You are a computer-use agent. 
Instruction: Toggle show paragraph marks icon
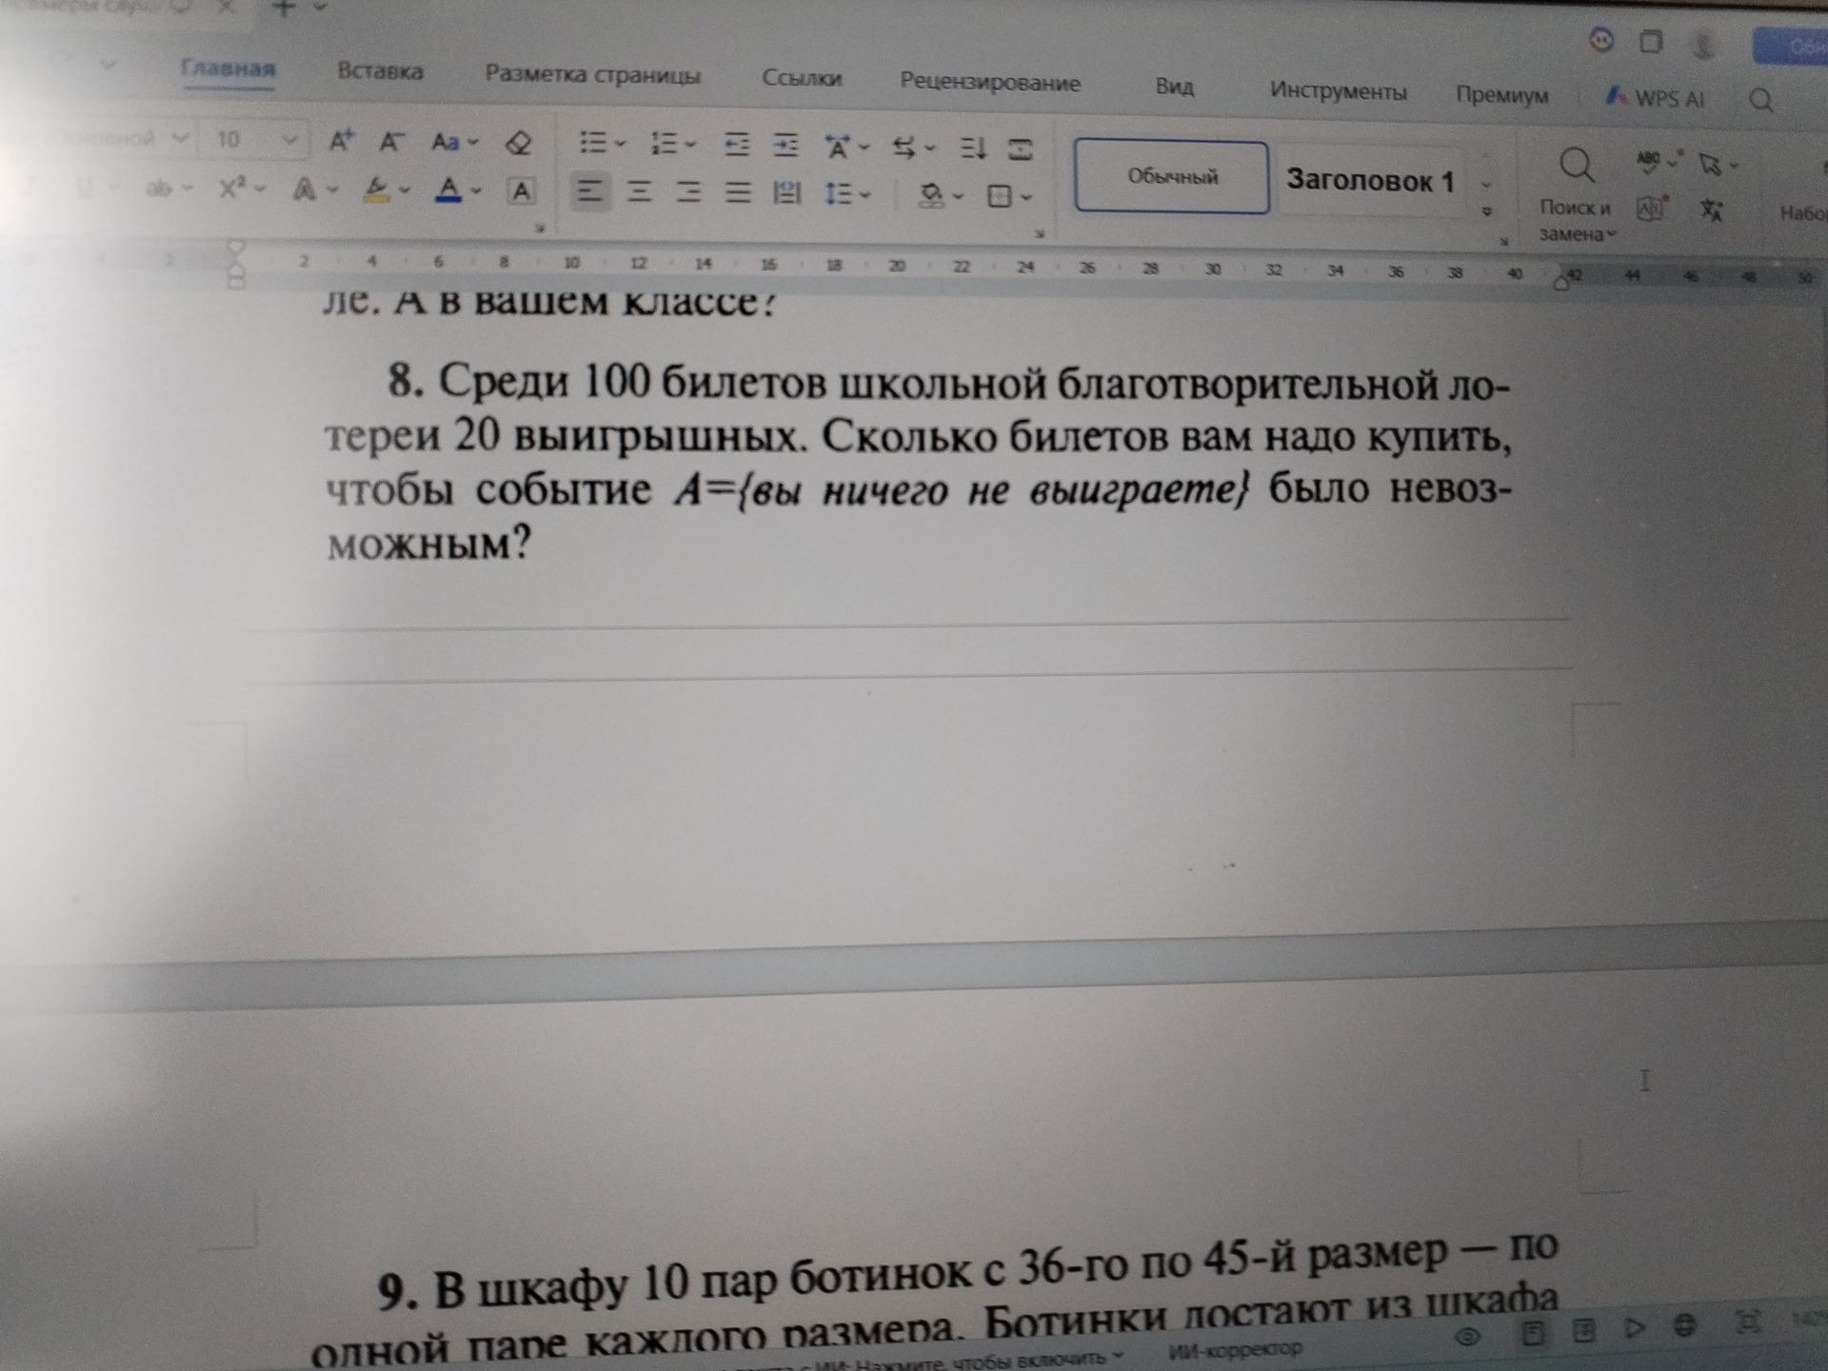(1020, 150)
